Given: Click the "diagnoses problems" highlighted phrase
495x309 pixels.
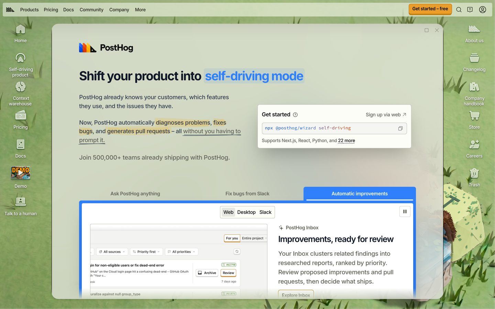Looking at the screenshot, I should pyautogui.click(x=183, y=123).
